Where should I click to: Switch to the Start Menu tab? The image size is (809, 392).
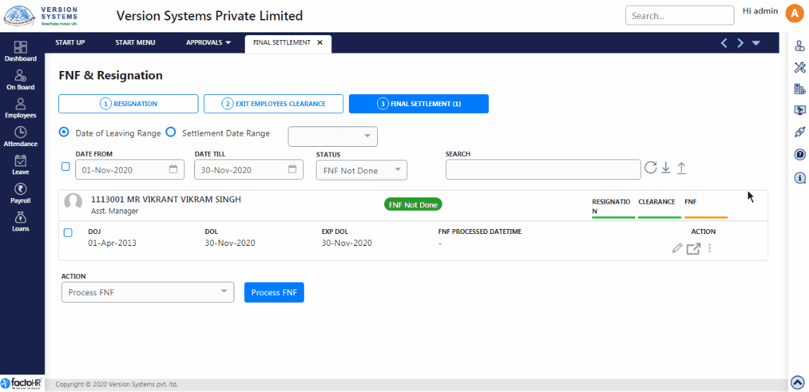click(x=135, y=43)
